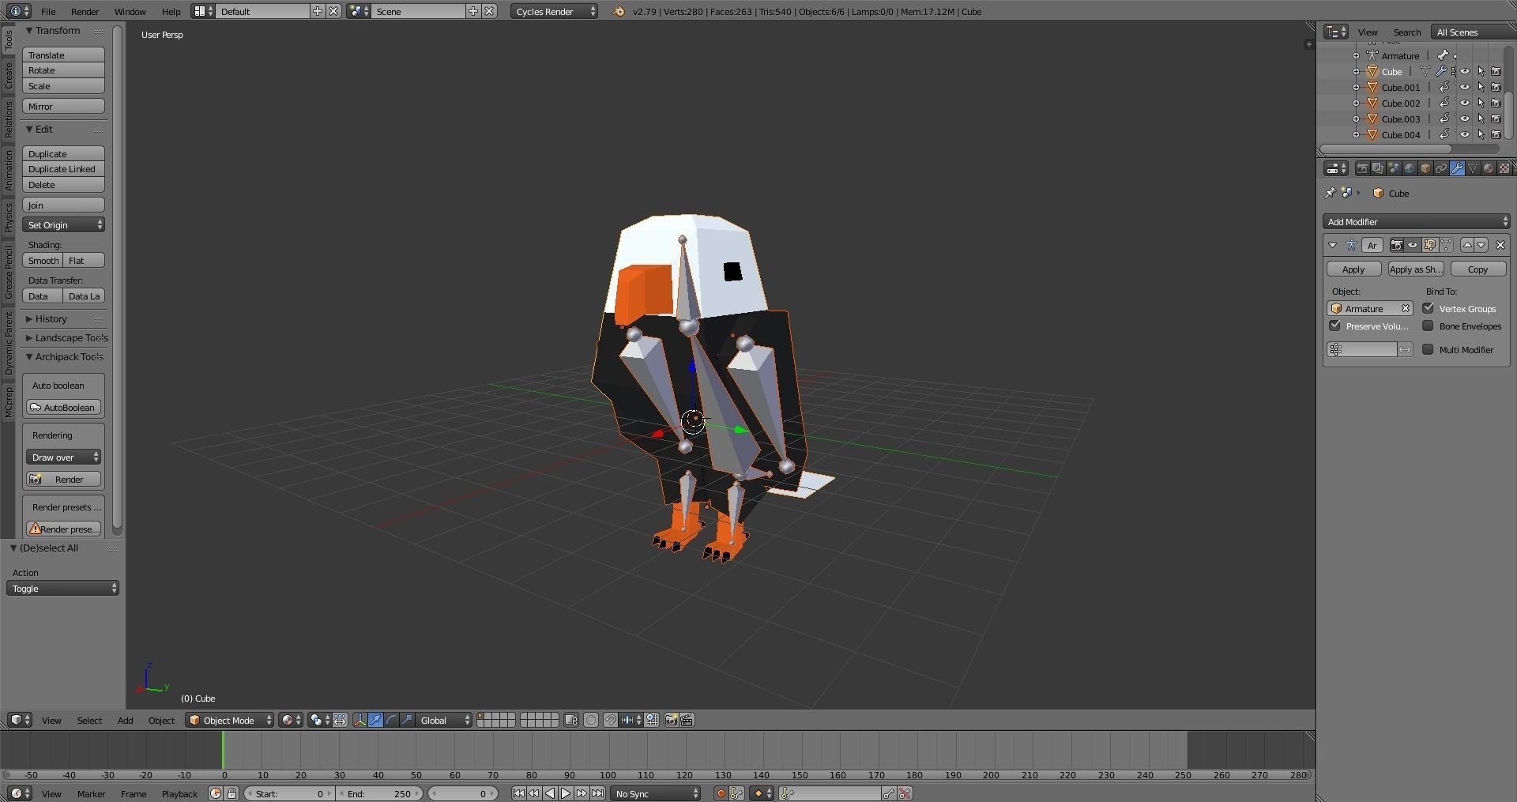Open the File menu
The image size is (1517, 802).
click(x=48, y=11)
